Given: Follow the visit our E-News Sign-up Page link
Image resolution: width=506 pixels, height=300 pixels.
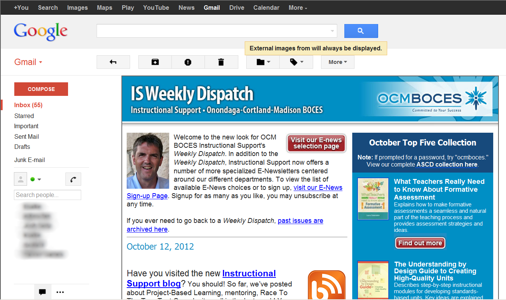Looking at the screenshot, I should [318, 188].
